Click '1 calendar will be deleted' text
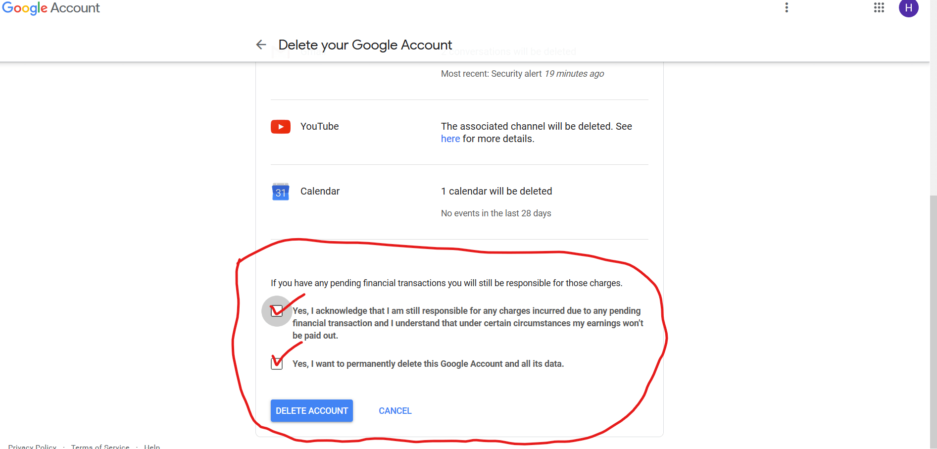This screenshot has width=937, height=449. coord(496,192)
